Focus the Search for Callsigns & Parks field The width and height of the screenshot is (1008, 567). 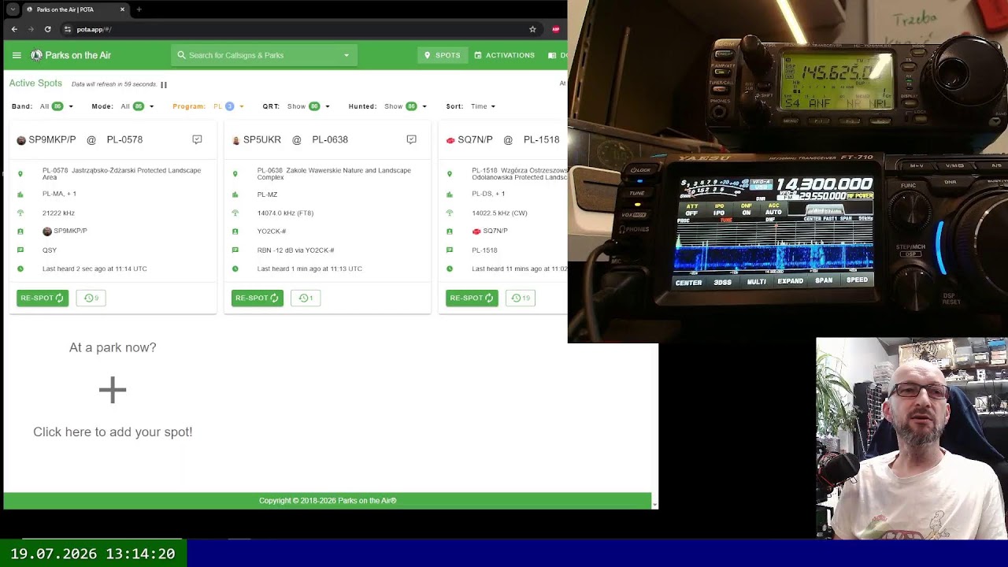[264, 55]
